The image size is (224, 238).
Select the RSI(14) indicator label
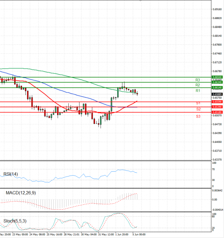click(x=11, y=174)
